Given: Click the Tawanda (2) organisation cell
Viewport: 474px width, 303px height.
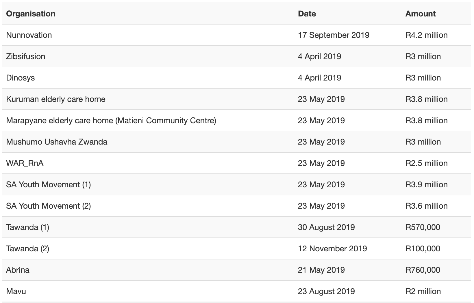Looking at the screenshot, I should coord(28,249).
